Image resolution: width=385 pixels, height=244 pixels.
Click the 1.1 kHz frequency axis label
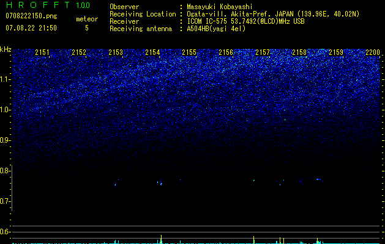coord(5,79)
